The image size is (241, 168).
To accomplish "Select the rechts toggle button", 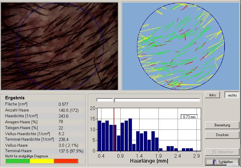I will click(232, 95).
